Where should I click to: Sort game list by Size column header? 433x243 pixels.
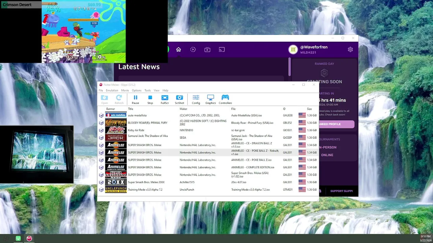[309, 109]
